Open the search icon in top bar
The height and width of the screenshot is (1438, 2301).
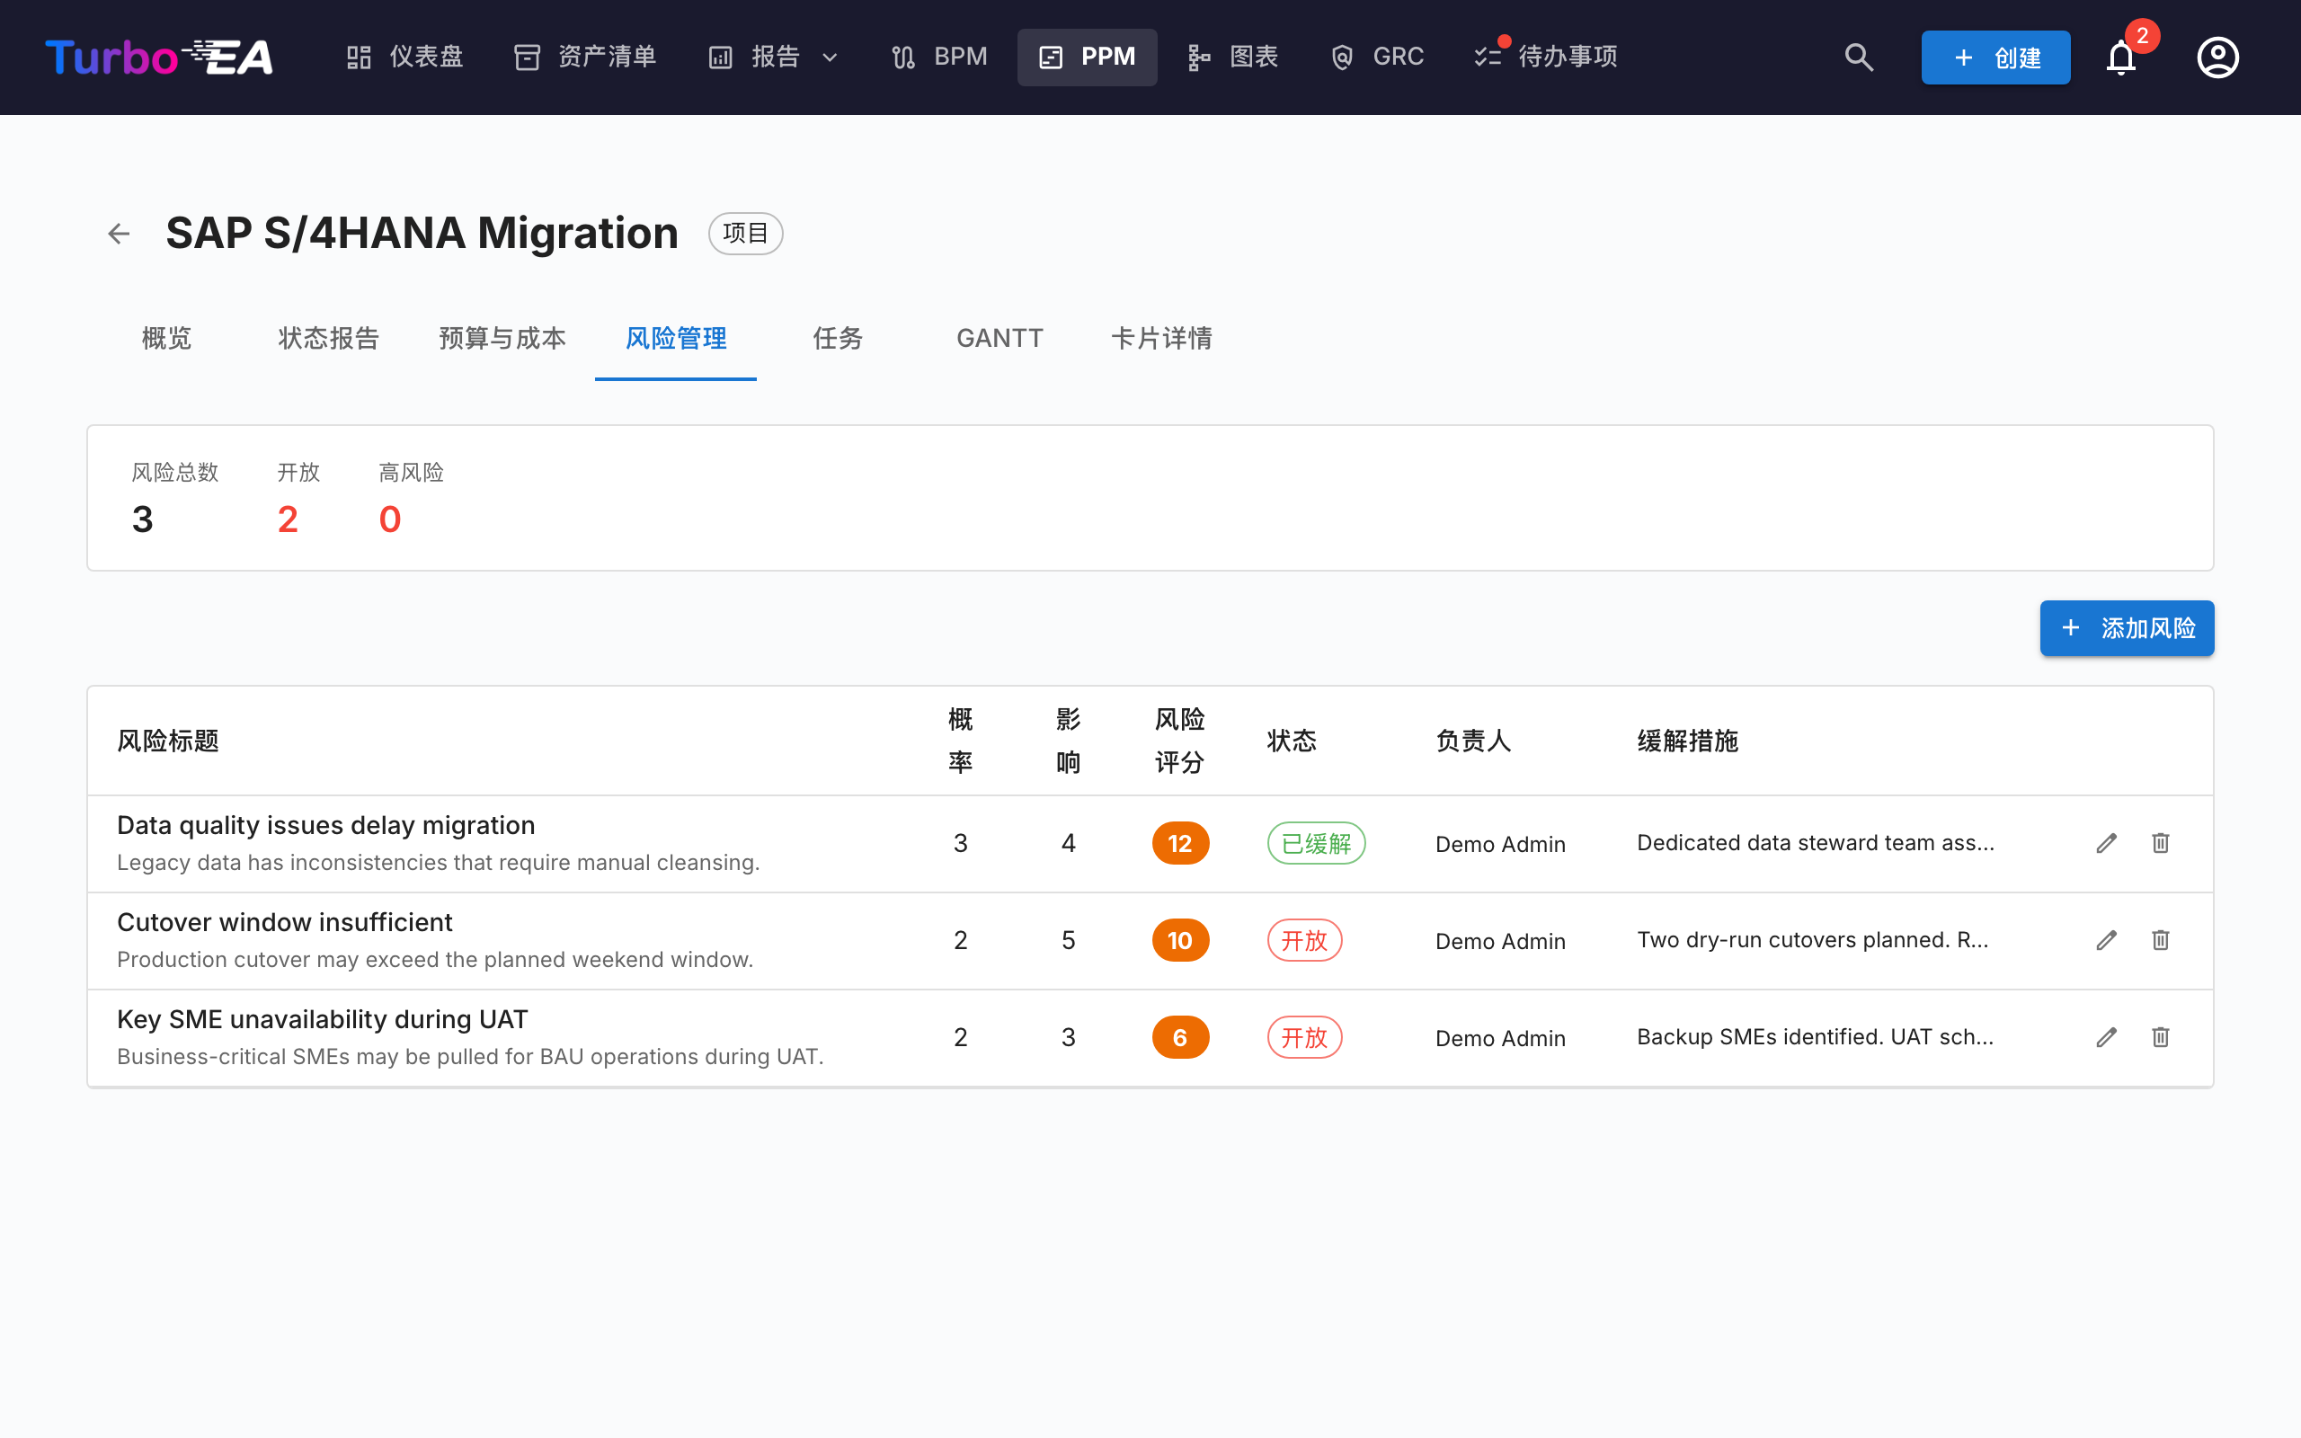[1859, 57]
